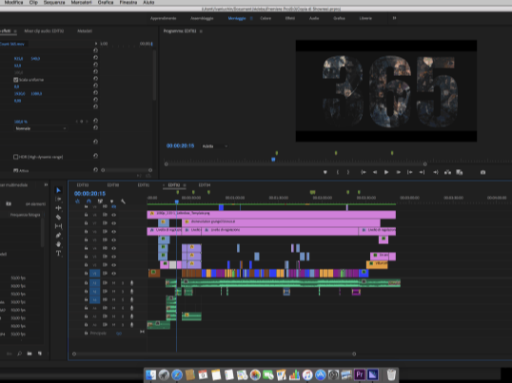Uncheck the Scala uniforme checkbox

[x=15, y=80]
